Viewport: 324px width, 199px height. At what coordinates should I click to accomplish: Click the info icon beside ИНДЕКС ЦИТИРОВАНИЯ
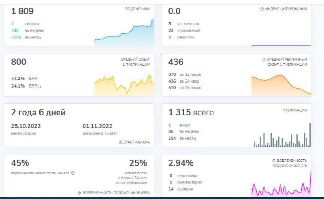pos(262,9)
